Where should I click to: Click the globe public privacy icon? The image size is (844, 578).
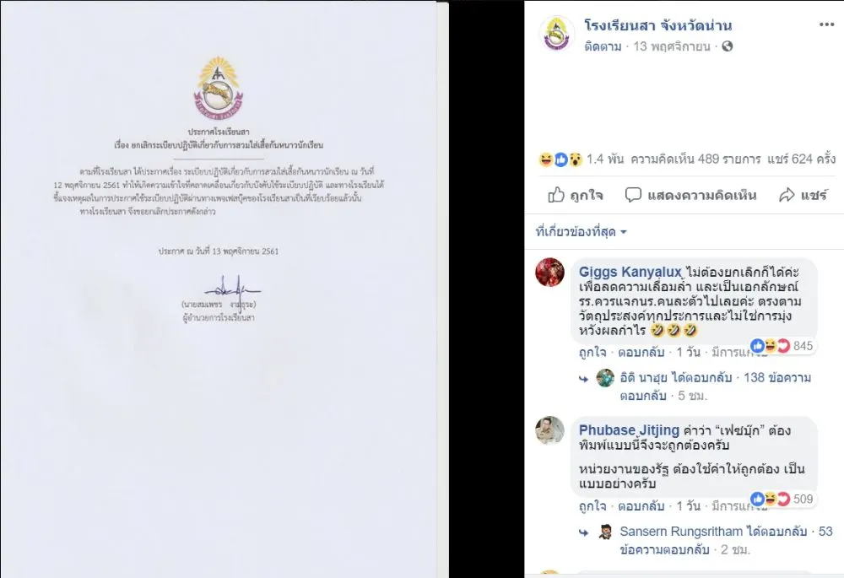(x=728, y=46)
